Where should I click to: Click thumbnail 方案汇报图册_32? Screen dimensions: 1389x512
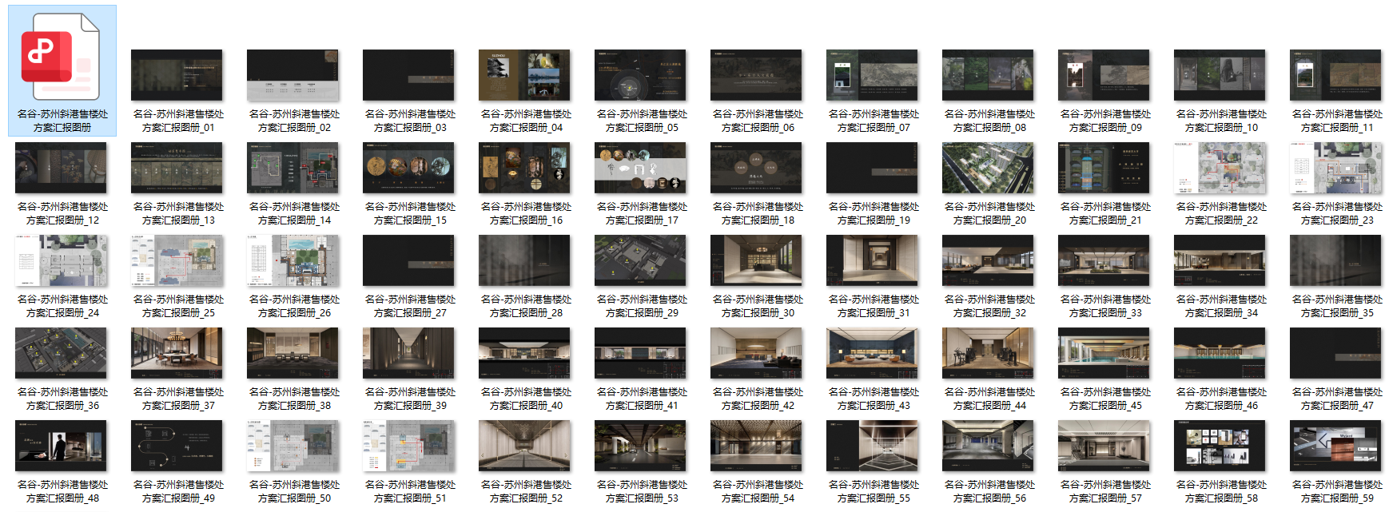[x=988, y=260]
